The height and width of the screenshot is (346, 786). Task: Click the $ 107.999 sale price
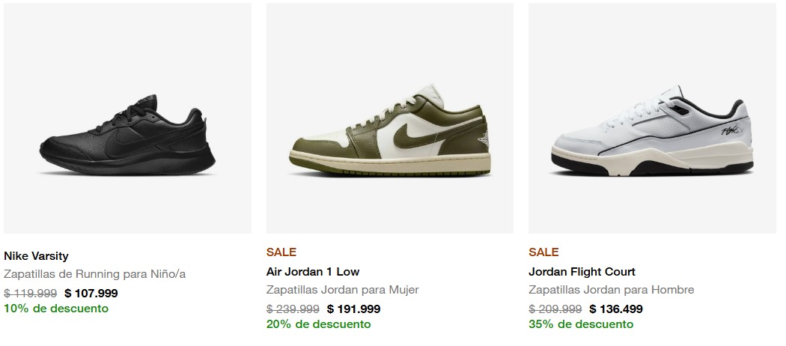(x=91, y=294)
